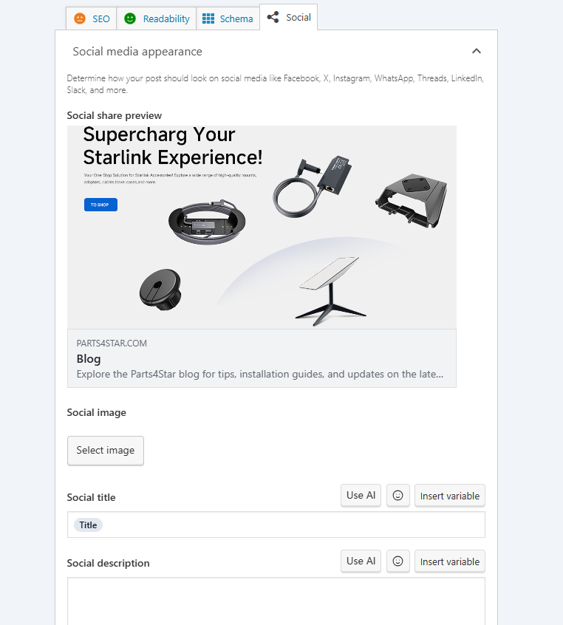Switch to the Social tab
This screenshot has width=563, height=625.
point(289,17)
